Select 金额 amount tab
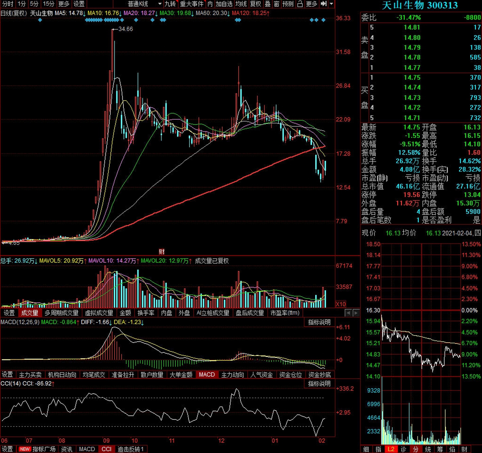The image size is (482, 453). [x=125, y=313]
